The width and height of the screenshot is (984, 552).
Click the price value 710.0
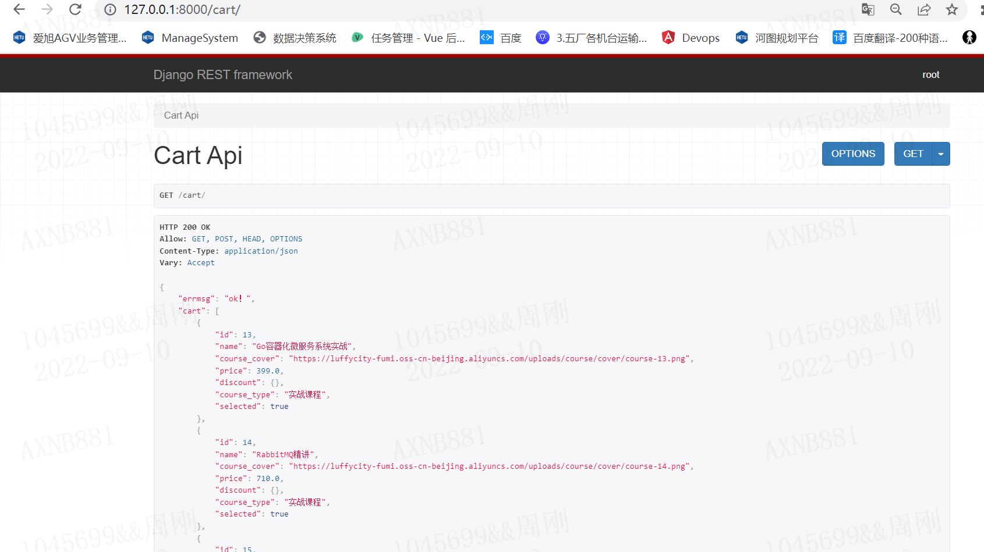click(268, 479)
